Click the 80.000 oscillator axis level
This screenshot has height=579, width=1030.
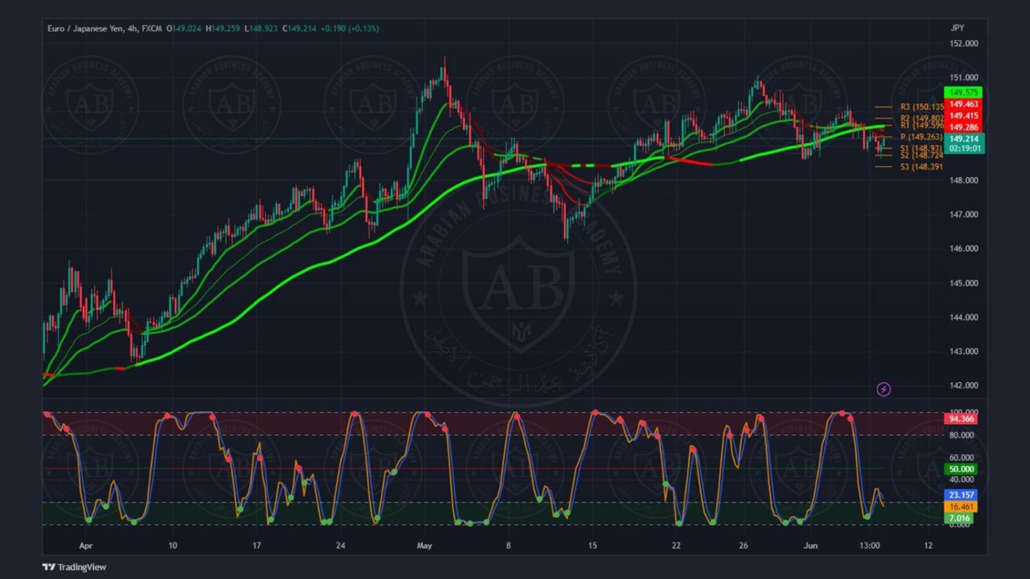coord(961,435)
